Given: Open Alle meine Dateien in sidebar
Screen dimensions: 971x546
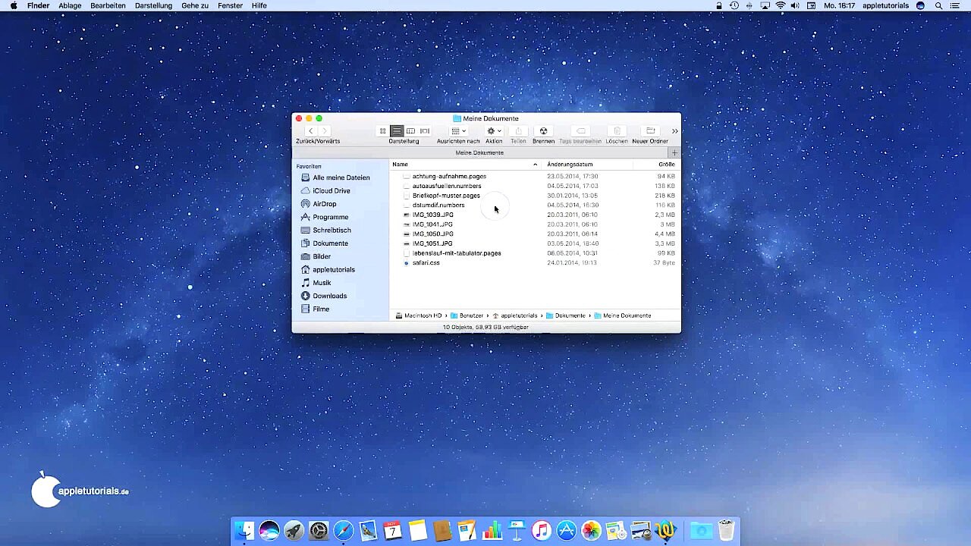Looking at the screenshot, I should click(x=335, y=177).
